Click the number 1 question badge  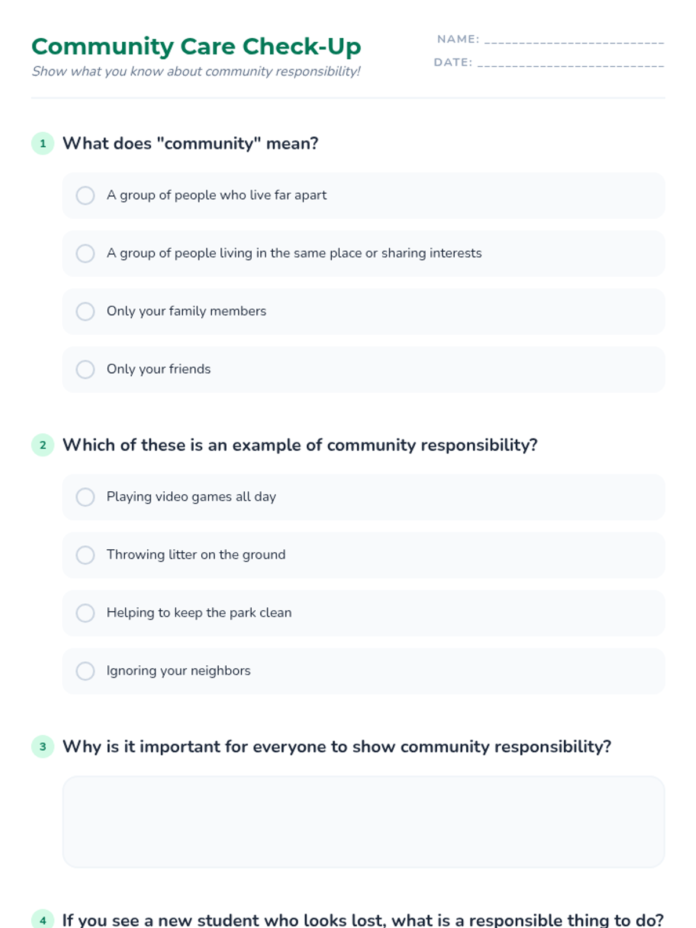coord(43,143)
